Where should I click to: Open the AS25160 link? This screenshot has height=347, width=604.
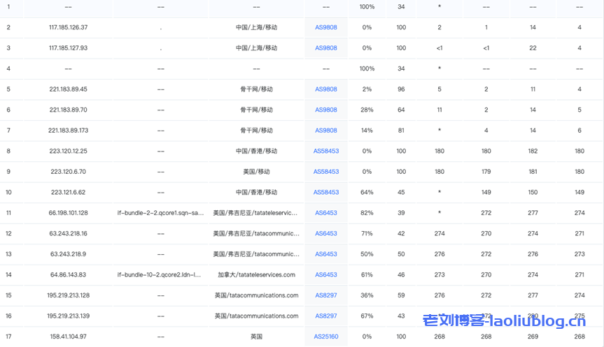point(325,337)
